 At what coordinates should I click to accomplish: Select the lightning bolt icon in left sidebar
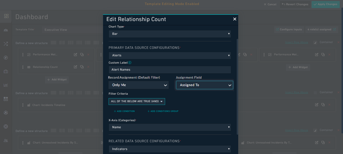coord(6,57)
